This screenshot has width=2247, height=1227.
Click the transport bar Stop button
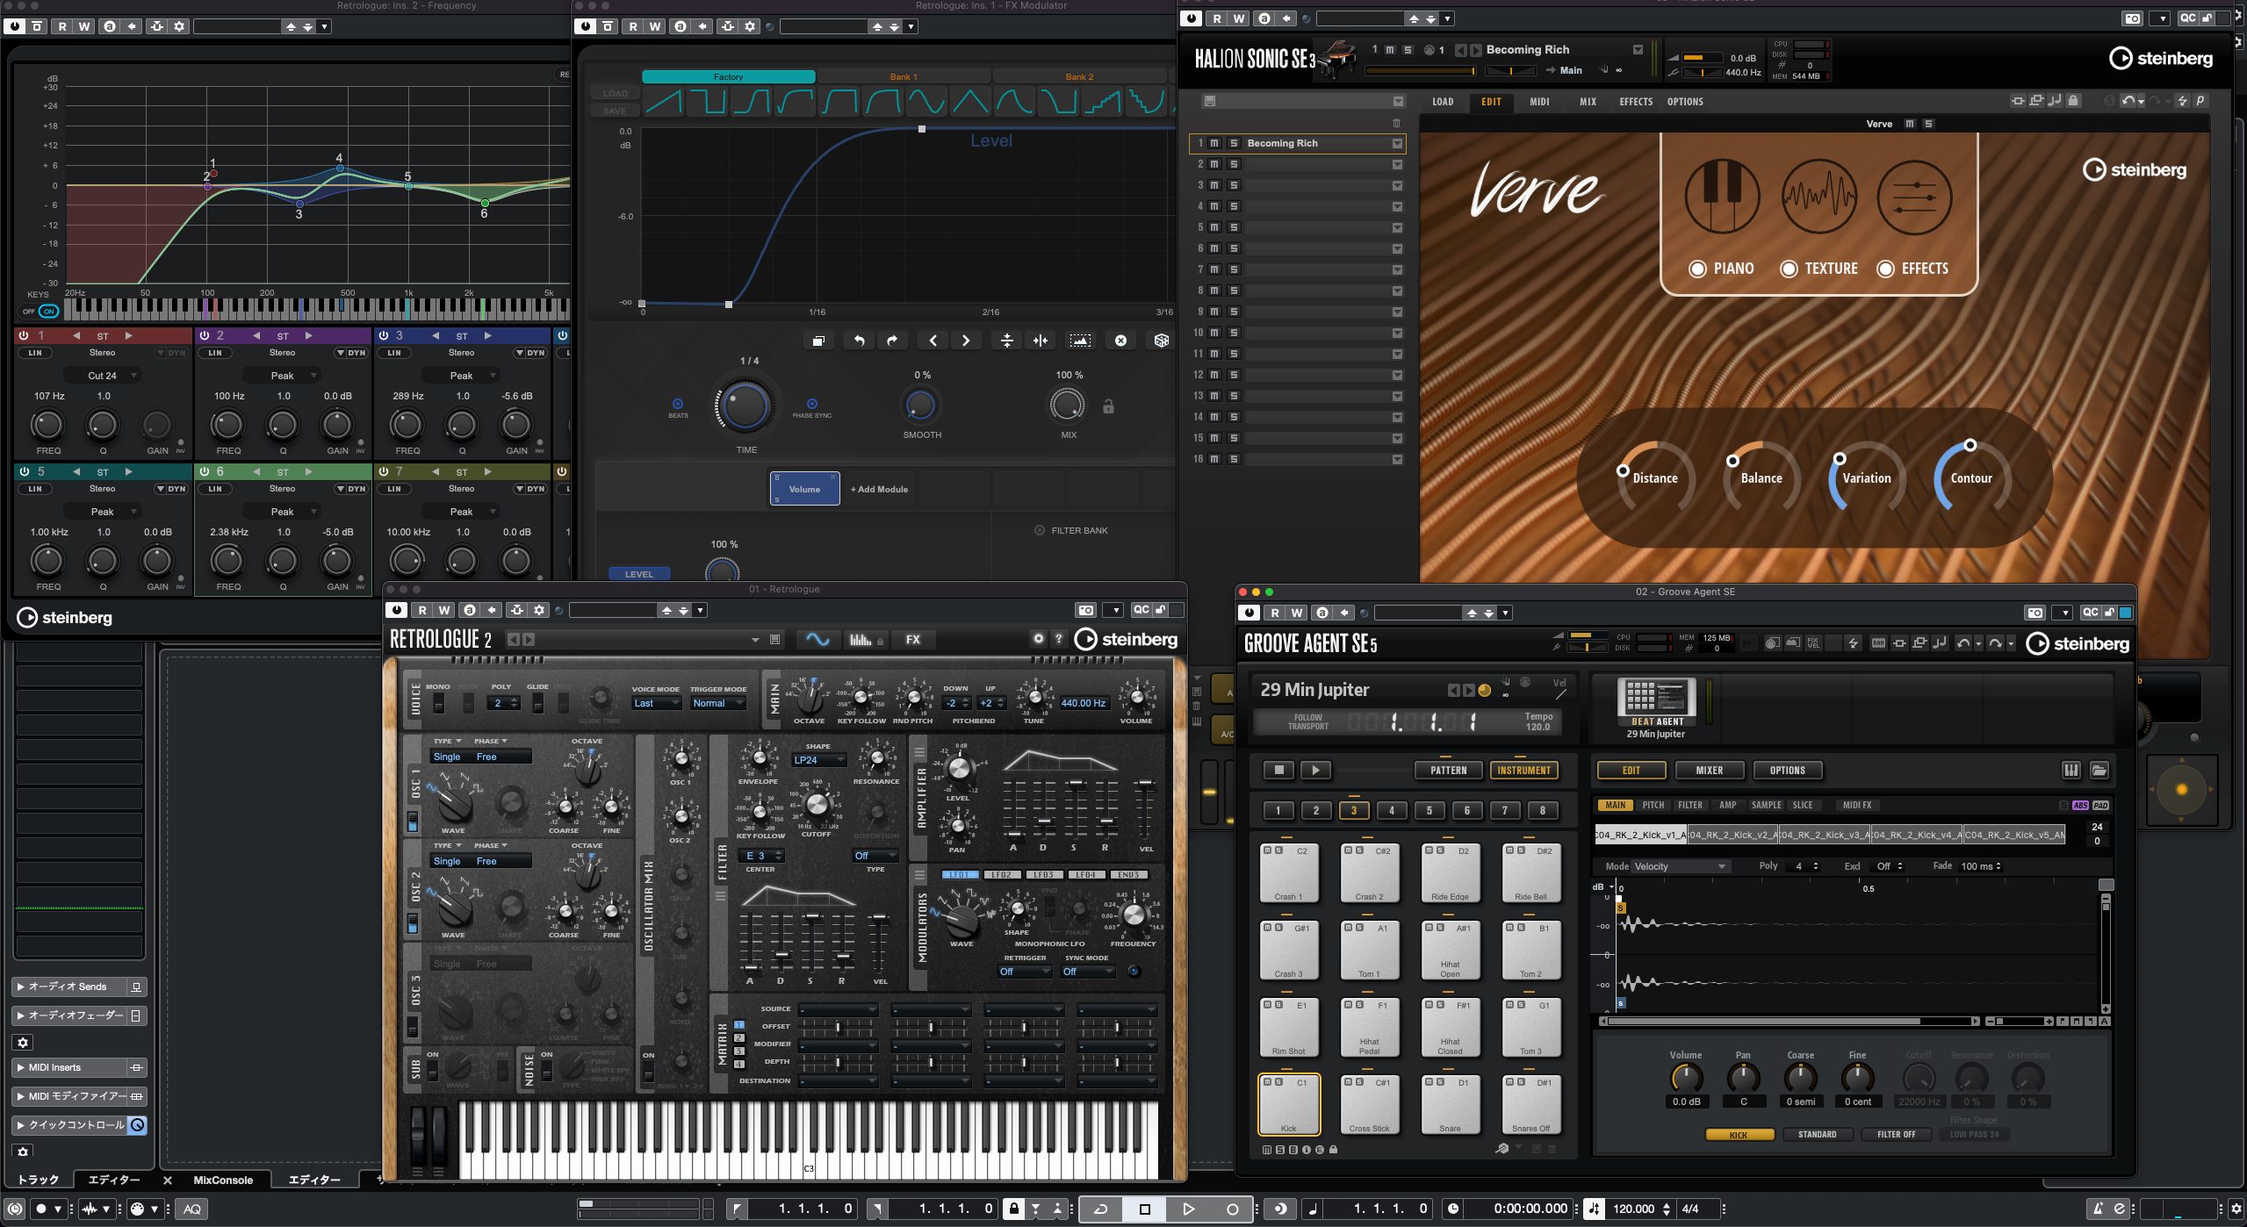pyautogui.click(x=1144, y=1209)
